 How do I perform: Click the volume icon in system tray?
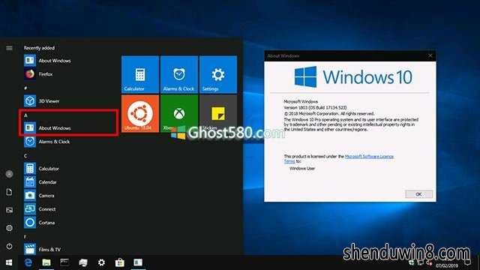tap(429, 263)
